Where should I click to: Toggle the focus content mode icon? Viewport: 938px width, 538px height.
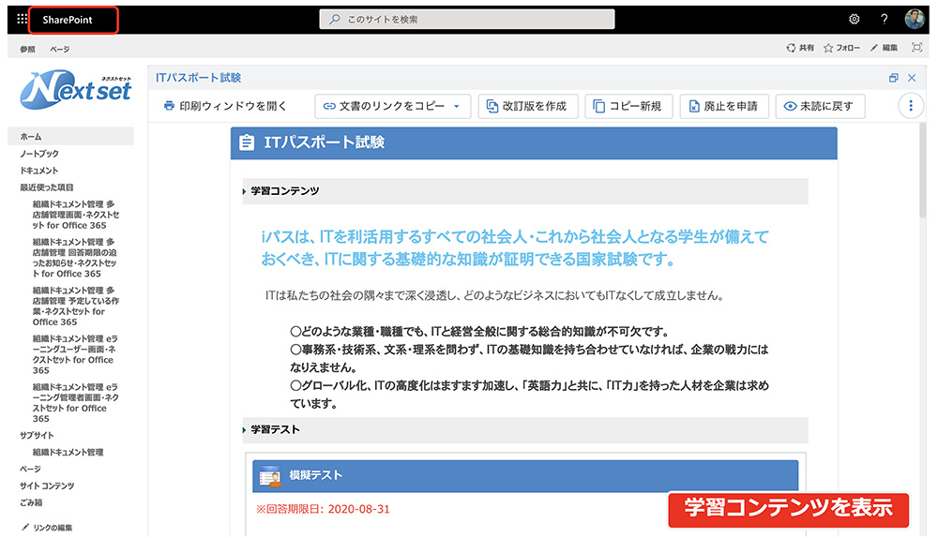pos(916,47)
